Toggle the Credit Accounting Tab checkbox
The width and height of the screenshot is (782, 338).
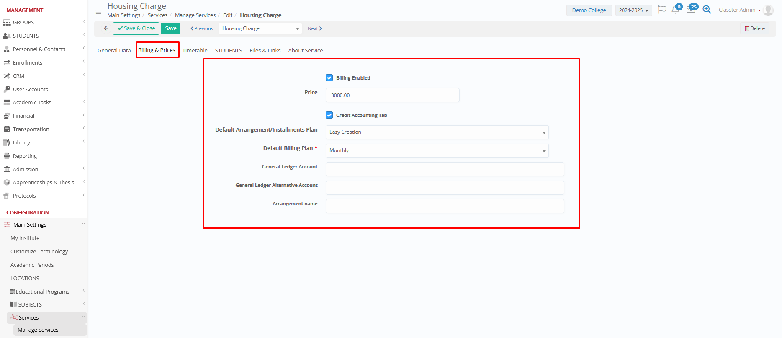tap(329, 115)
